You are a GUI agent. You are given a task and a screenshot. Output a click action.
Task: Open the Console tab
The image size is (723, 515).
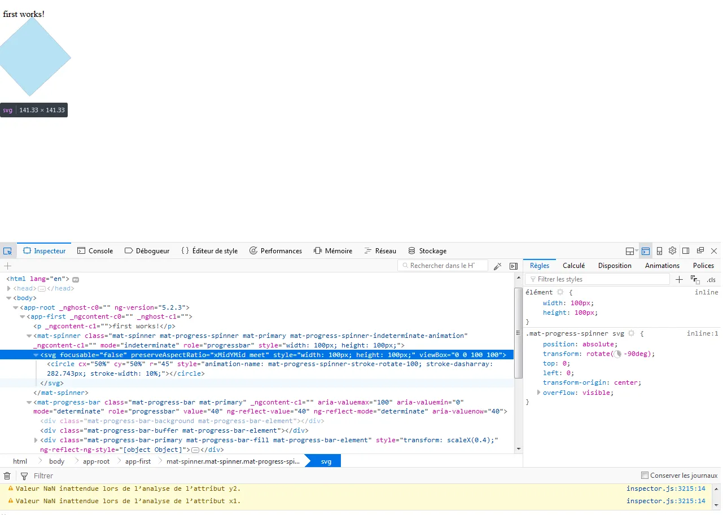[x=95, y=251]
